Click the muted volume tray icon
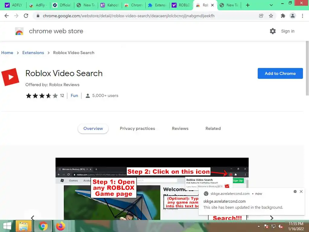The height and width of the screenshot is (232, 309). pyautogui.click(x=281, y=226)
